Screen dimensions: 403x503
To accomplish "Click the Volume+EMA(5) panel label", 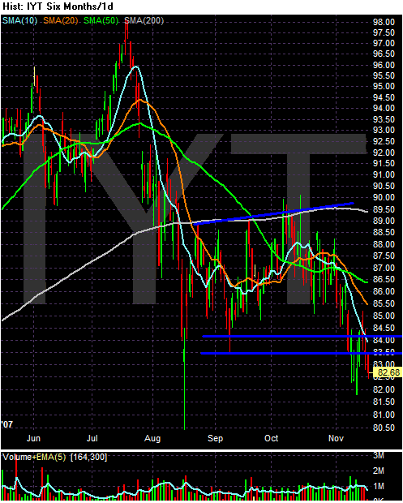I will 35,457.
